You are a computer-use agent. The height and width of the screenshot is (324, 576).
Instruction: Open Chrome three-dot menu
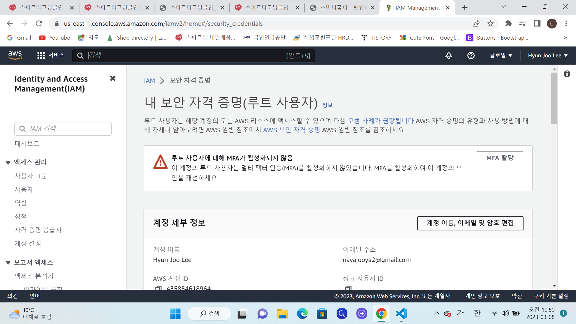coord(566,23)
